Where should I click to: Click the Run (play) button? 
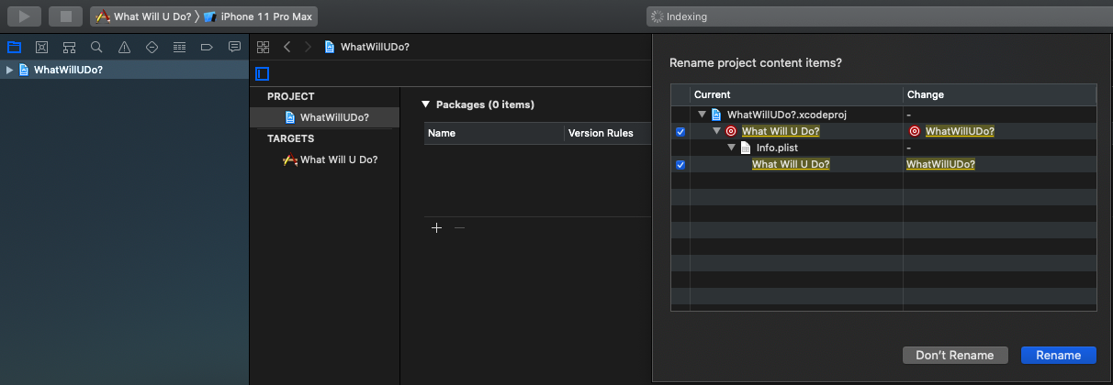25,16
